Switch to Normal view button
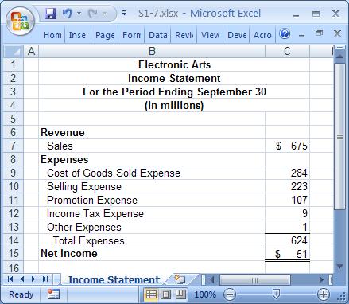The width and height of the screenshot is (349, 304). coord(151,294)
